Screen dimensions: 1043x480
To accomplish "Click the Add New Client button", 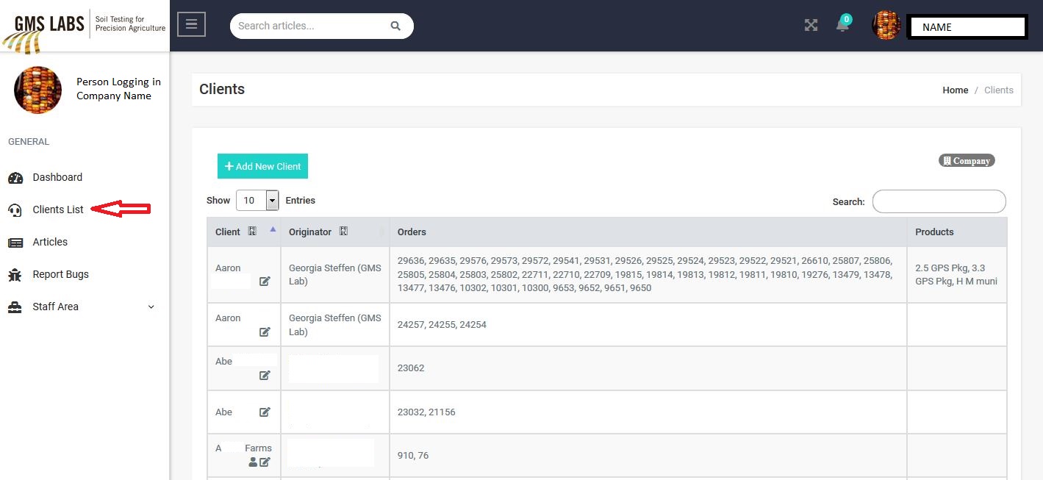I will (262, 166).
